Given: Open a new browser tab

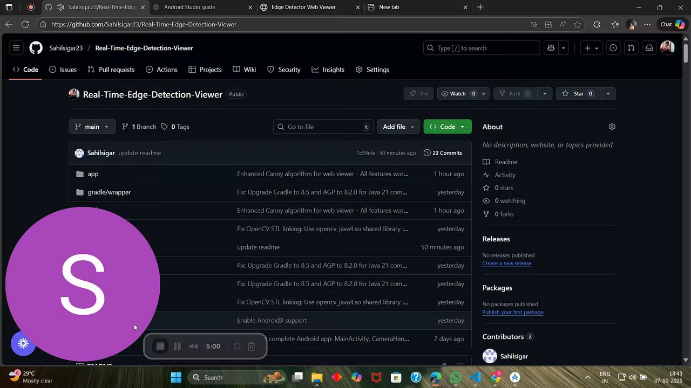Looking at the screenshot, I should 480,7.
